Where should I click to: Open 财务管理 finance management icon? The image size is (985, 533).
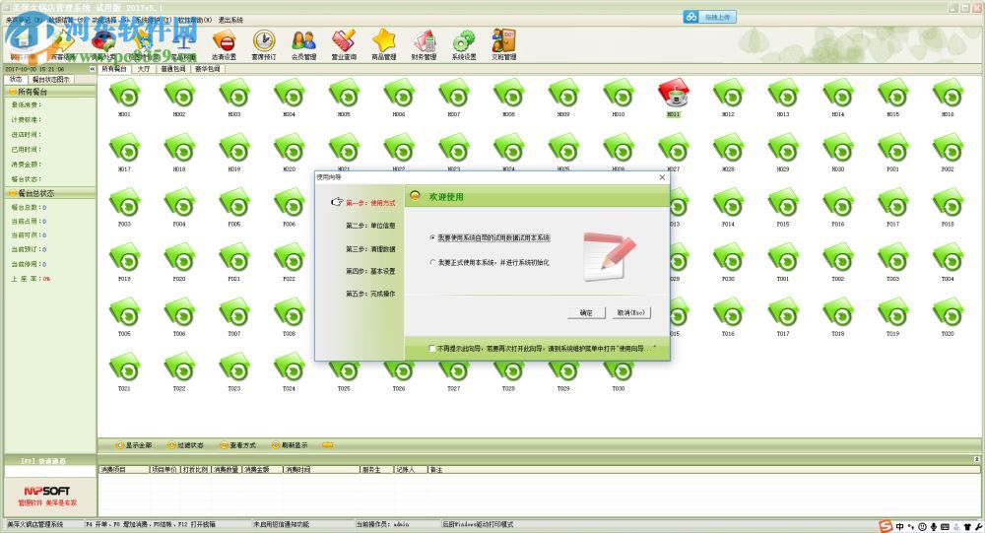pos(424,44)
